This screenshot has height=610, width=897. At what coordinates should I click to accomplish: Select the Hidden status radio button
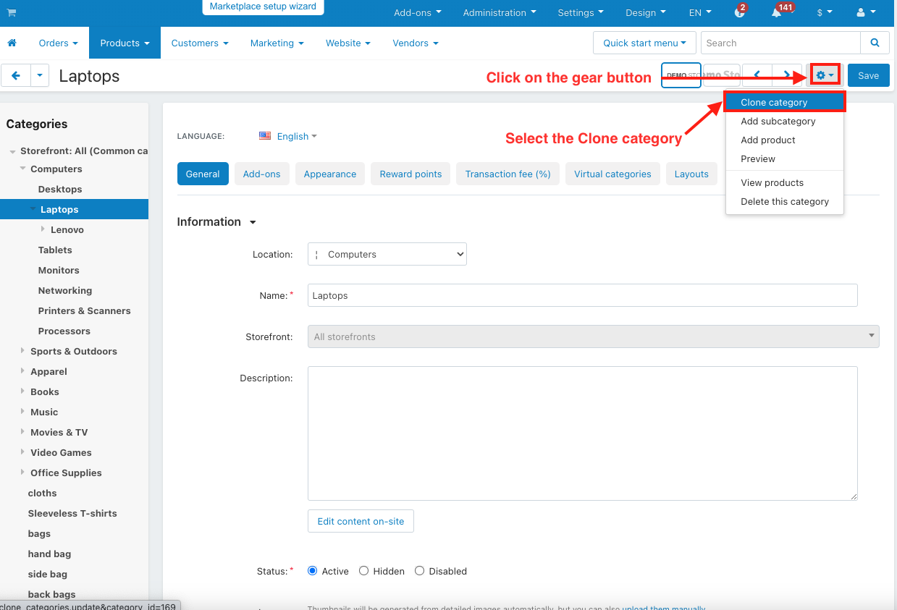coord(364,571)
